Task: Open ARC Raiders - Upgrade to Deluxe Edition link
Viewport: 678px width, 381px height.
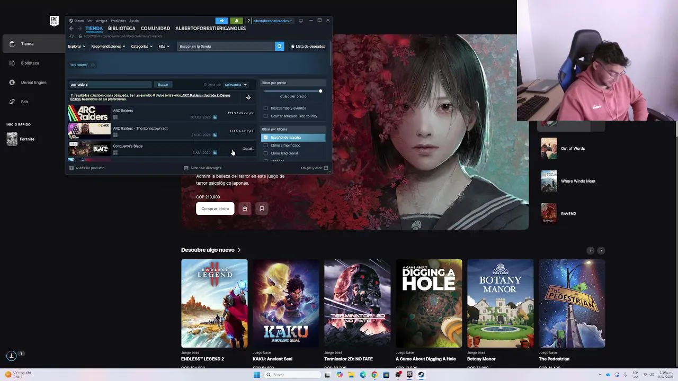Action: pos(206,96)
